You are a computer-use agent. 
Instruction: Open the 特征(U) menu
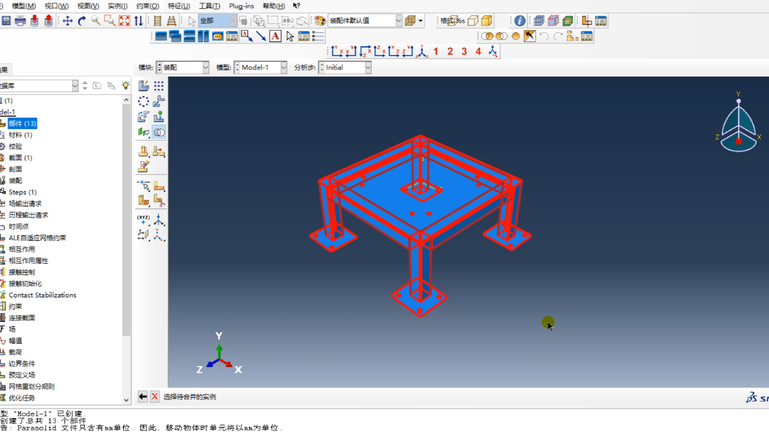pyautogui.click(x=179, y=6)
